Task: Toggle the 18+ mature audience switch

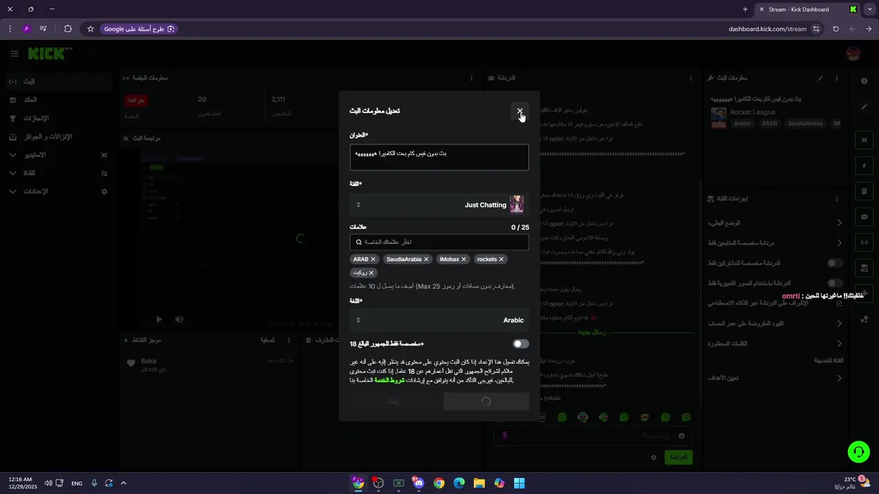Action: tap(521, 344)
